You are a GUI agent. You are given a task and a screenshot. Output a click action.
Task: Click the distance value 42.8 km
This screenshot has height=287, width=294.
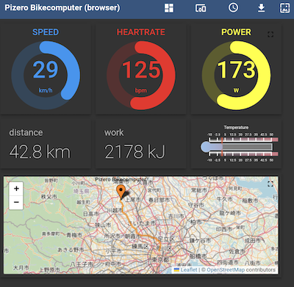pos(40,152)
